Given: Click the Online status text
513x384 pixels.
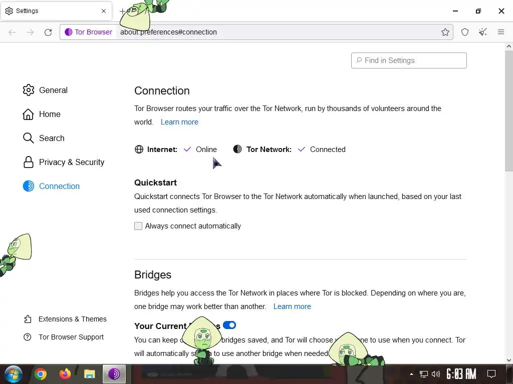Looking at the screenshot, I should pyautogui.click(x=206, y=149).
